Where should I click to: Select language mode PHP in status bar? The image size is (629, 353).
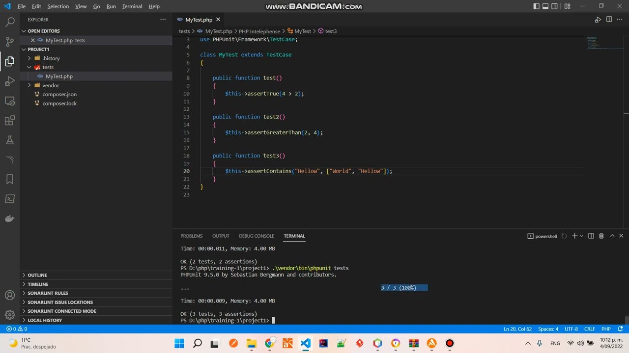(606, 329)
